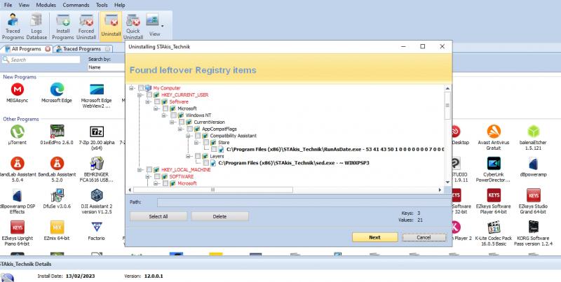
Task: Collapse the Store tree node
Action: (x=196, y=143)
